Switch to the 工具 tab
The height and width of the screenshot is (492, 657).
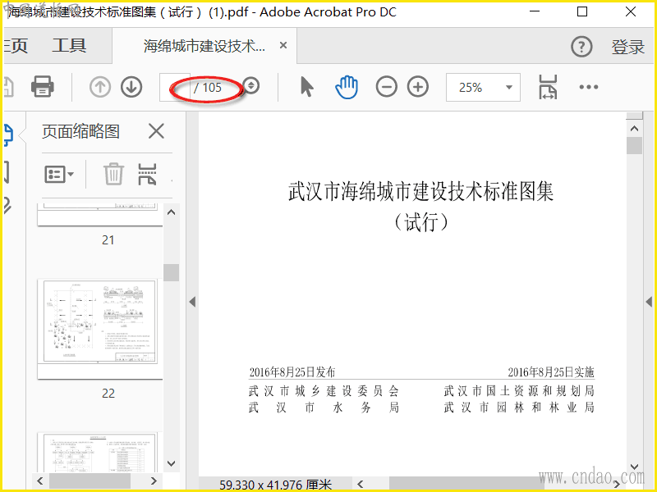pos(69,45)
